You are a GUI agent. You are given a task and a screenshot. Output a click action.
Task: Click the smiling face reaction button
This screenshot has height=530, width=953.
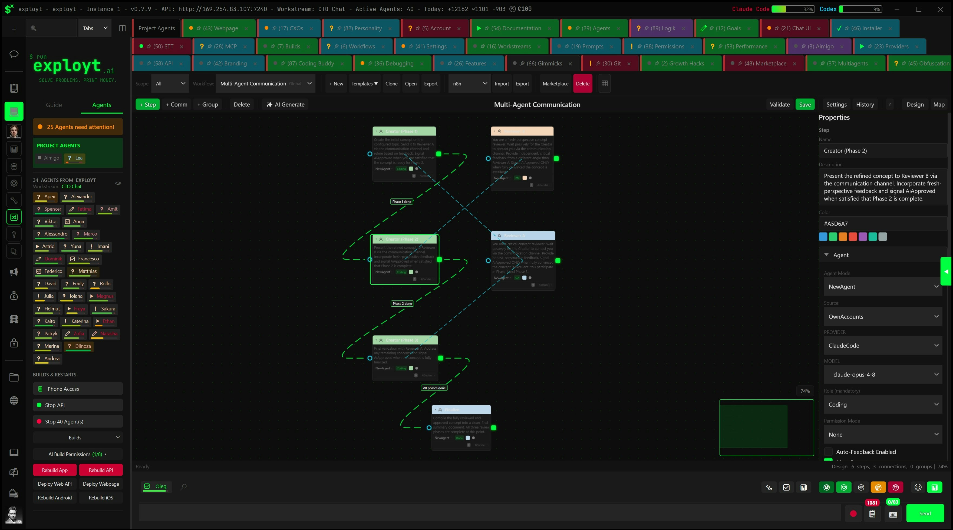[843, 488]
